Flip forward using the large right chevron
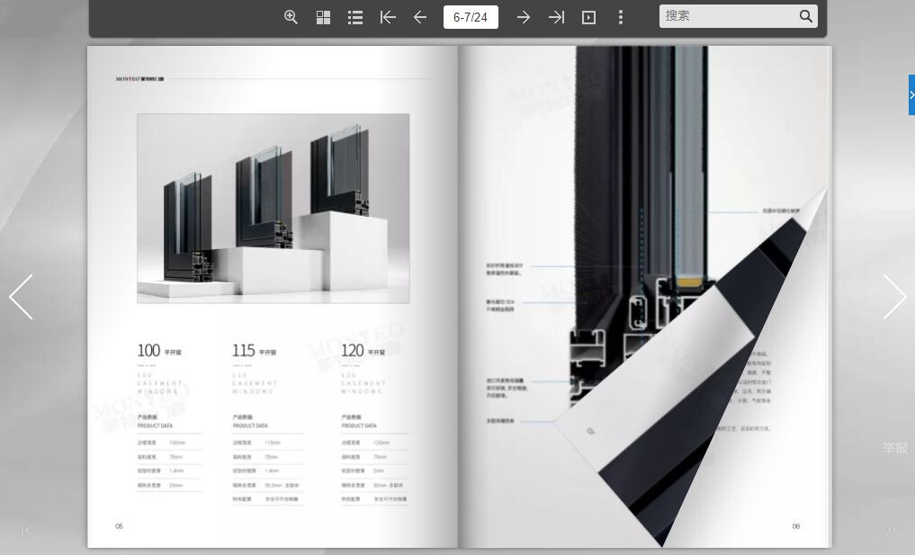The height and width of the screenshot is (555, 915). [893, 297]
